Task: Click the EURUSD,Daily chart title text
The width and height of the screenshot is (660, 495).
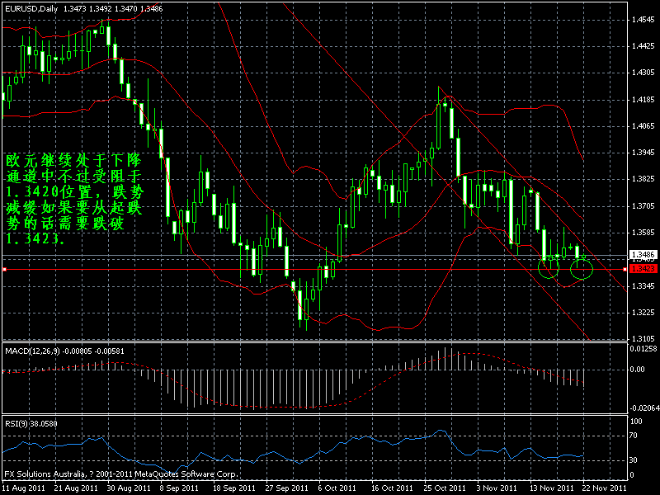Action: (31, 8)
